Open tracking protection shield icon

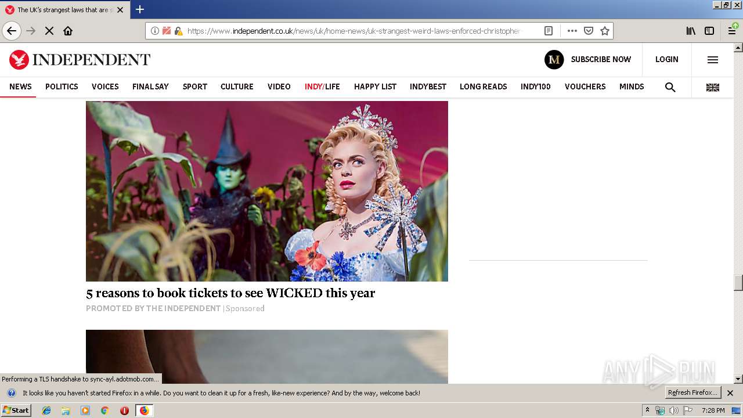pos(167,31)
